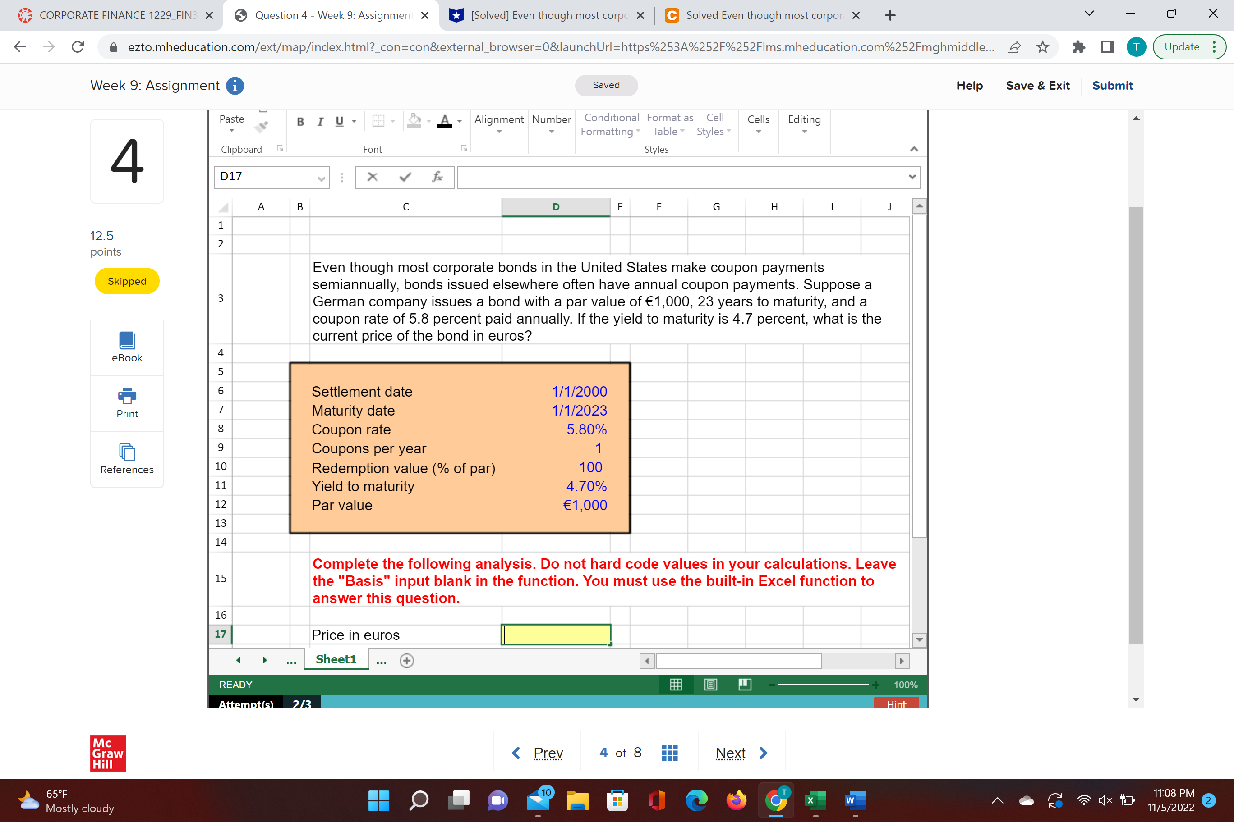Click the yellow Price in euros answer cell
Image resolution: width=1234 pixels, height=822 pixels.
(556, 635)
